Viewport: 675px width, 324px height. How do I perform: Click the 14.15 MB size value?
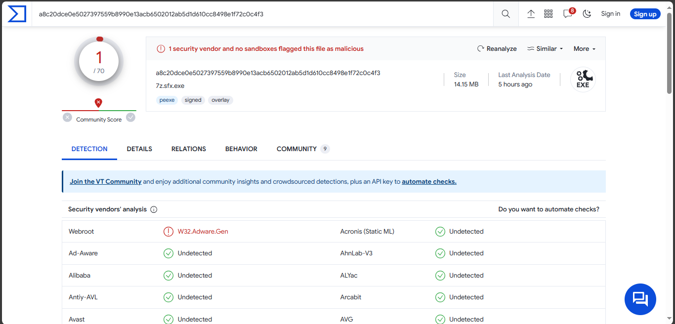466,84
